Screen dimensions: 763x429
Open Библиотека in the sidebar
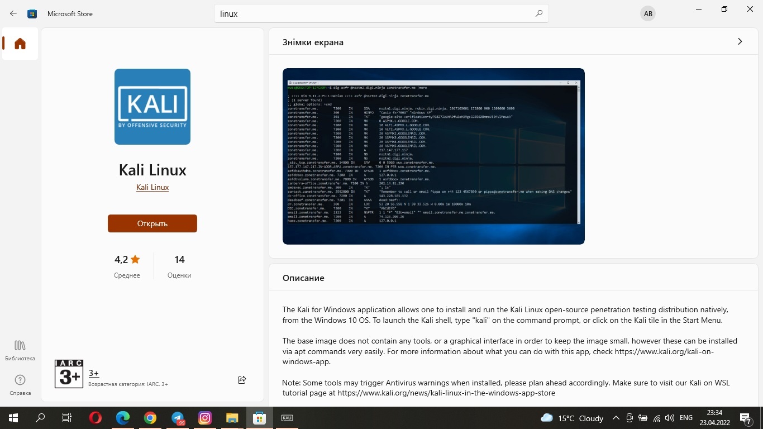pyautogui.click(x=20, y=350)
